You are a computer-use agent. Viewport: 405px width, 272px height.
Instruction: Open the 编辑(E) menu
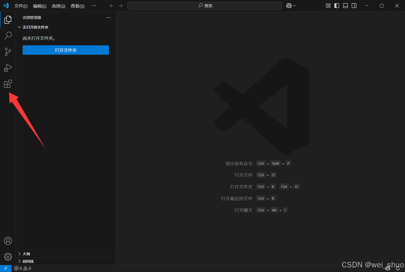tap(40, 6)
